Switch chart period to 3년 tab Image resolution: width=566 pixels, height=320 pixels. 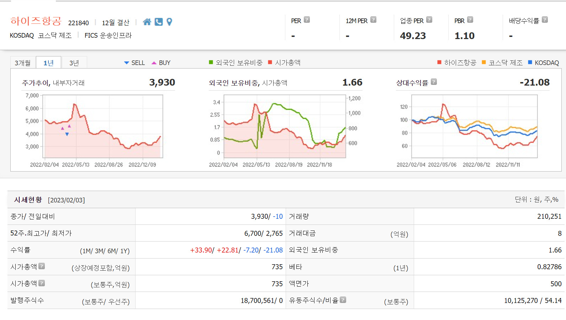tap(74, 63)
